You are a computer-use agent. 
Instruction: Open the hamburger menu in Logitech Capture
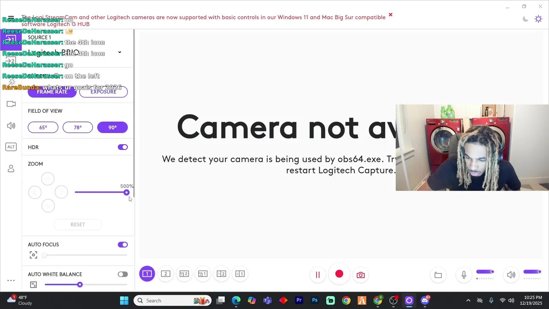[x=11, y=18]
